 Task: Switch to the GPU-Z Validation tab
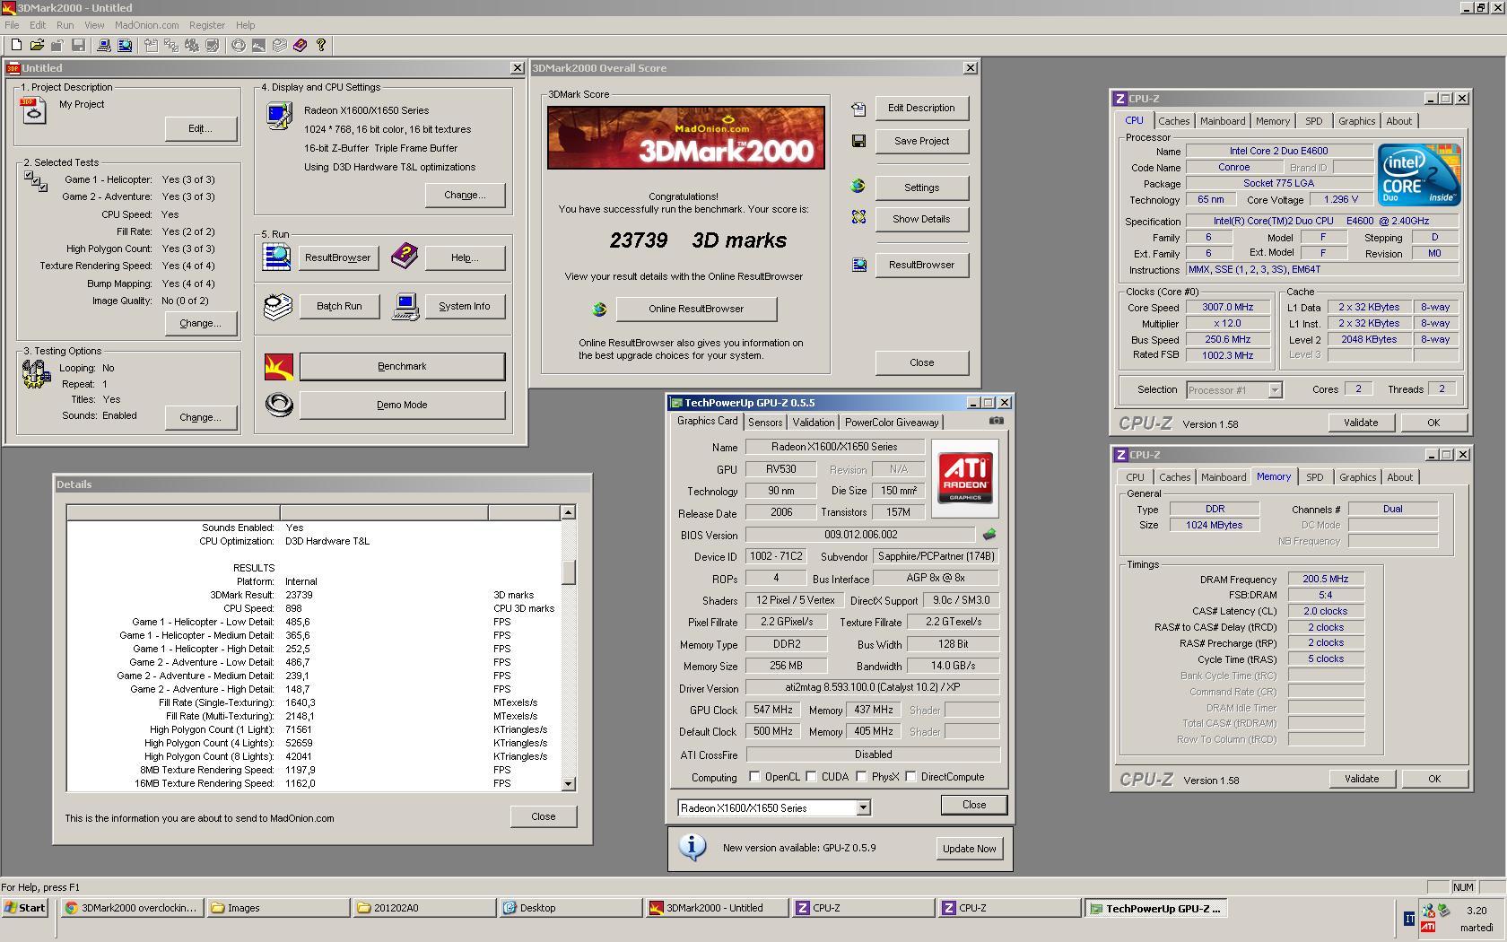click(814, 423)
